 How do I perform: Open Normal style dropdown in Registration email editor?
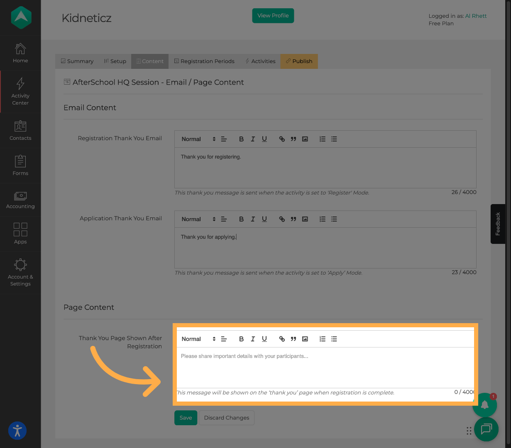point(198,139)
